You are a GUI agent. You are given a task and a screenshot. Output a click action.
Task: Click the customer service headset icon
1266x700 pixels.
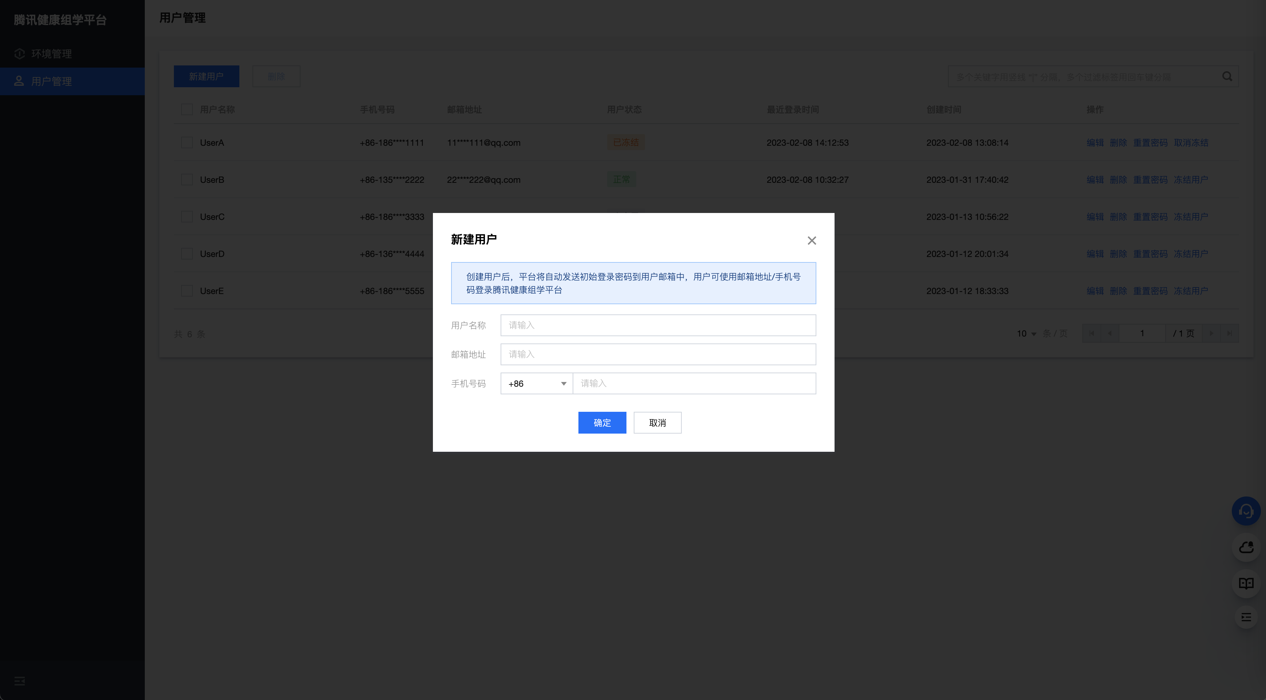1246,511
